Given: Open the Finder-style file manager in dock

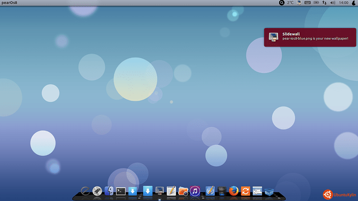Looking at the screenshot, I should (109, 191).
